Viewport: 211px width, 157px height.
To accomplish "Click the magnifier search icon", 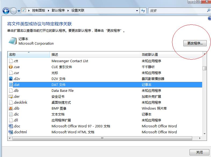I will coord(209,11).
